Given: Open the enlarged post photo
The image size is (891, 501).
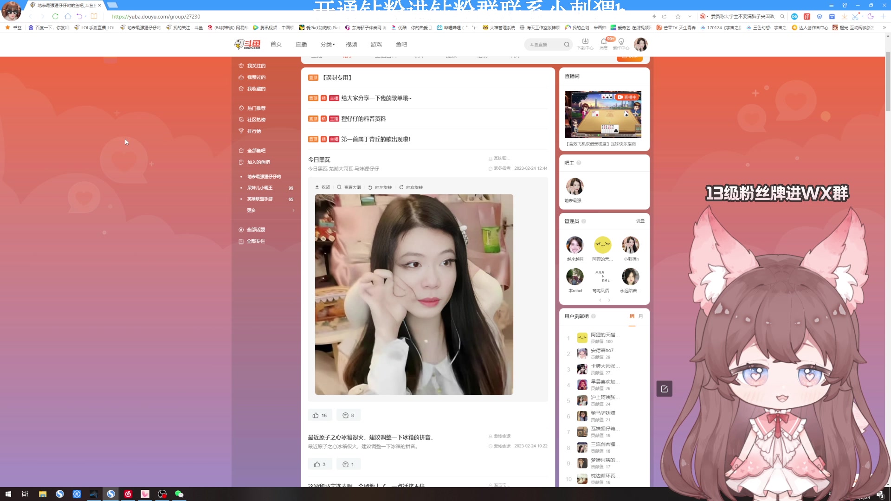Looking at the screenshot, I should pos(414,295).
